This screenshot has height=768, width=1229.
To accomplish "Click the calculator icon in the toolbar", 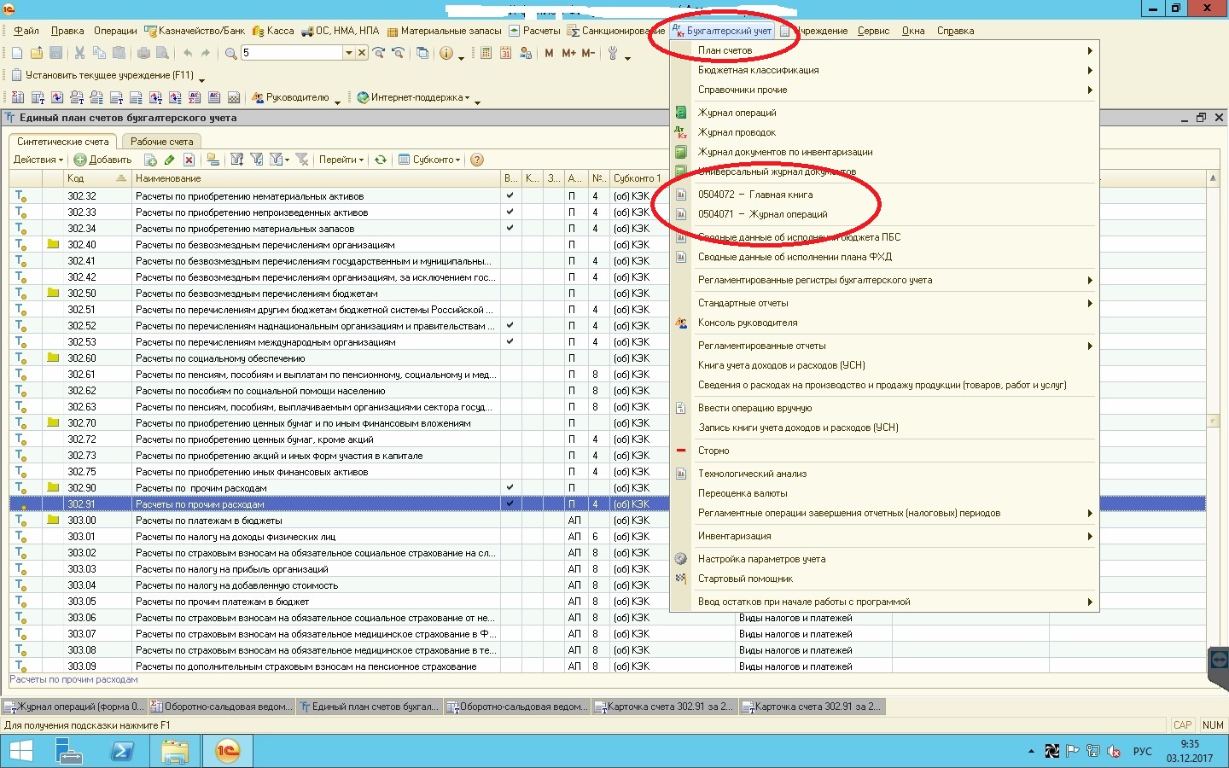I will pos(486,53).
